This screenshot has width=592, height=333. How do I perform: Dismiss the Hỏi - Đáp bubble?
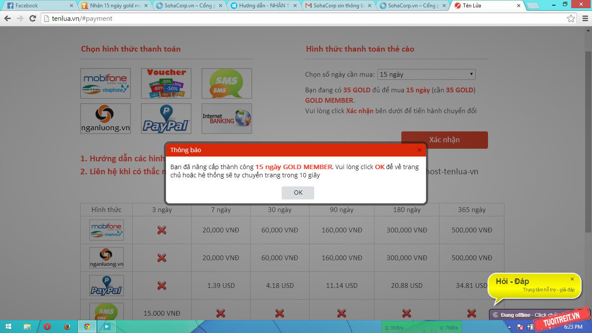572,279
